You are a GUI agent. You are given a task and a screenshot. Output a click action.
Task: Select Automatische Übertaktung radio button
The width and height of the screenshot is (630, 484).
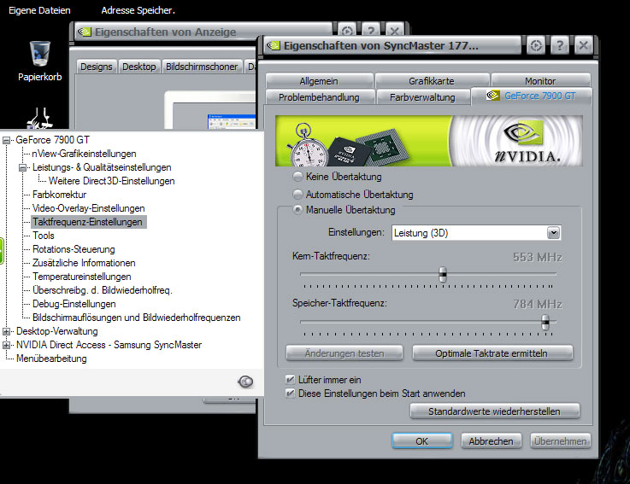(x=297, y=195)
